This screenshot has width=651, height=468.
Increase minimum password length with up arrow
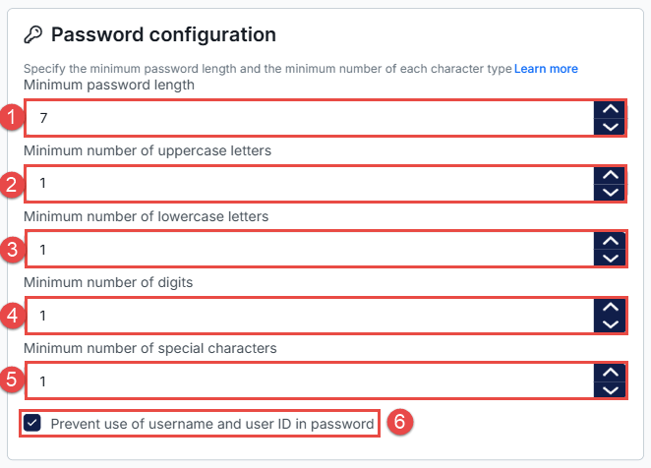(611, 109)
